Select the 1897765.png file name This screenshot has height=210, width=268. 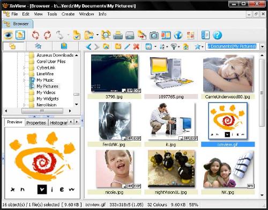point(171,97)
